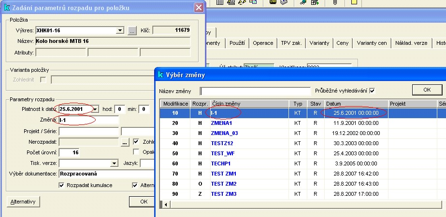Screen dimensions: 446x217
Task: Click the Klíč field showing 11679
Action: click(172, 30)
